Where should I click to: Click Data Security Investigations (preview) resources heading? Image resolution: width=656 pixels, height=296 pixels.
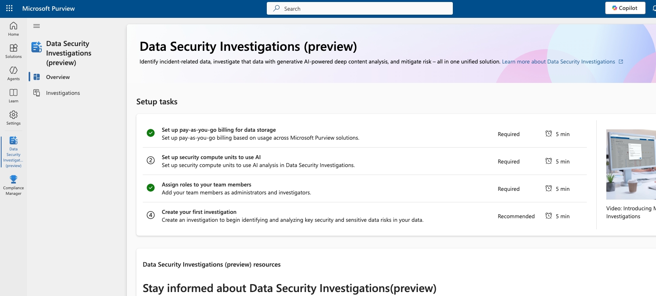click(212, 264)
